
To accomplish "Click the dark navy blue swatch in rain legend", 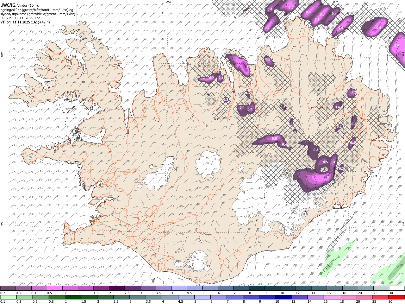I will pos(283,297).
